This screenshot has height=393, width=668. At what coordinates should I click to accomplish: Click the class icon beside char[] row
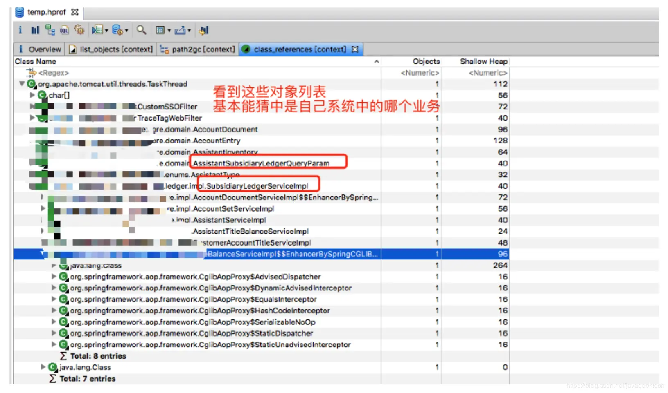point(42,95)
